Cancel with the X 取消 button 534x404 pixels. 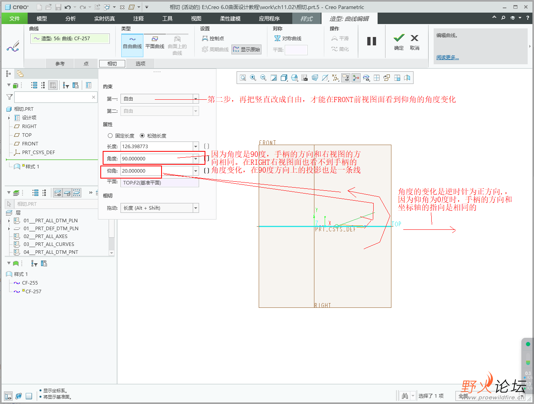tap(414, 42)
